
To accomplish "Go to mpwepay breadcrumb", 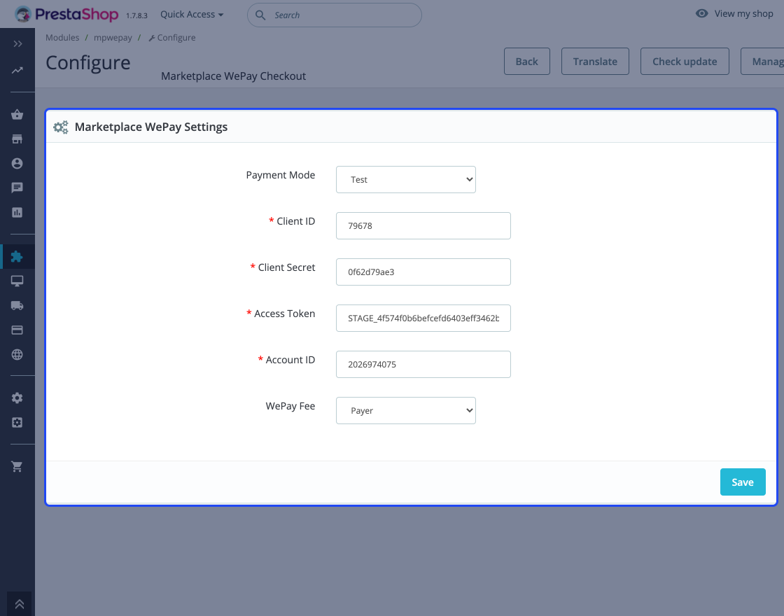I will [x=113, y=38].
